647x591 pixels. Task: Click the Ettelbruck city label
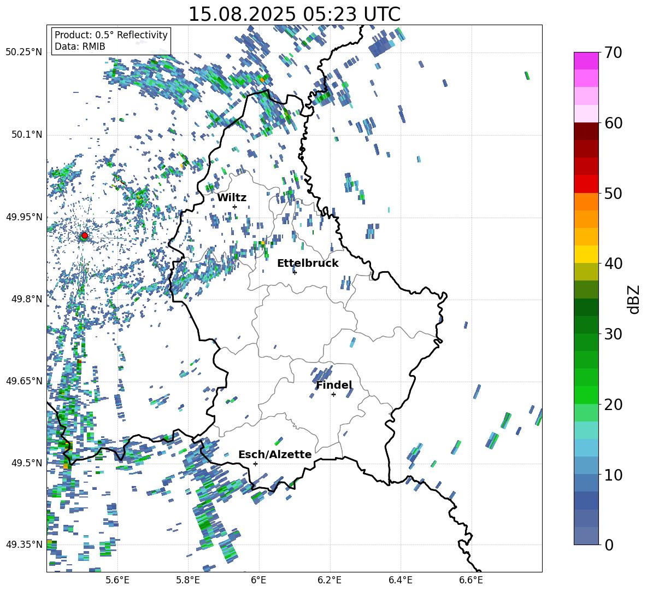coord(308,264)
